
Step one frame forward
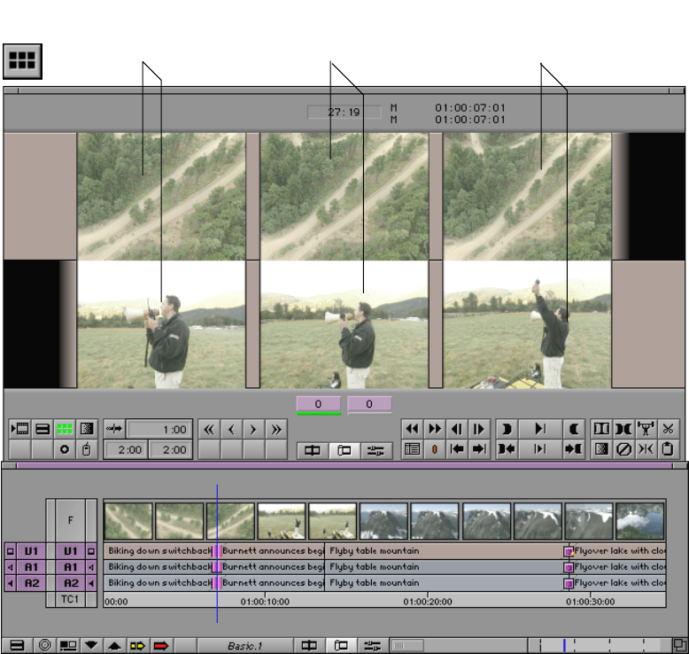coord(479,429)
